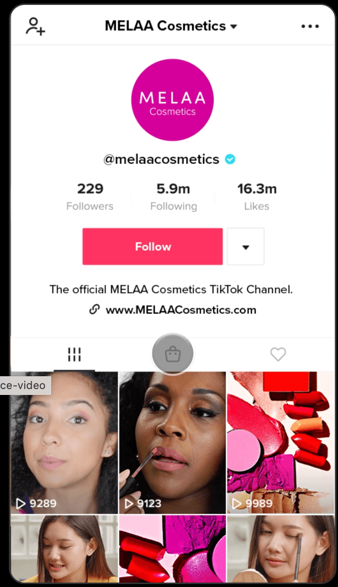The height and width of the screenshot is (587, 338).
Task: Play the video with 9289 views
Action: click(x=64, y=443)
